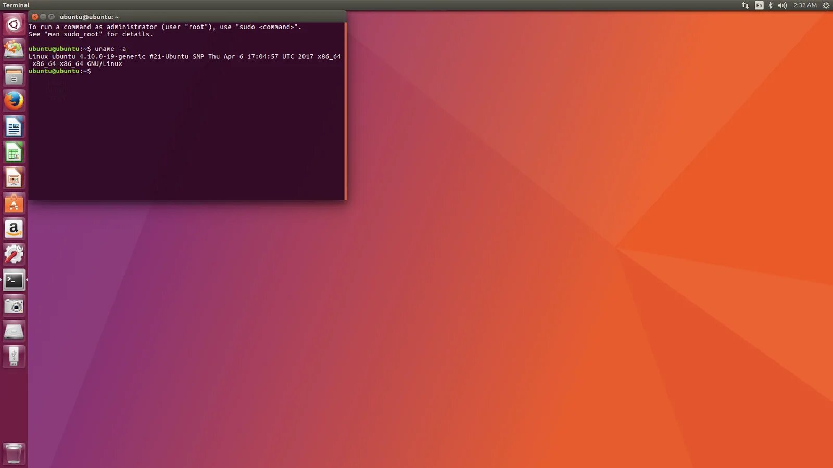Open the Files manager from the launcher
The image size is (833, 468).
click(14, 75)
